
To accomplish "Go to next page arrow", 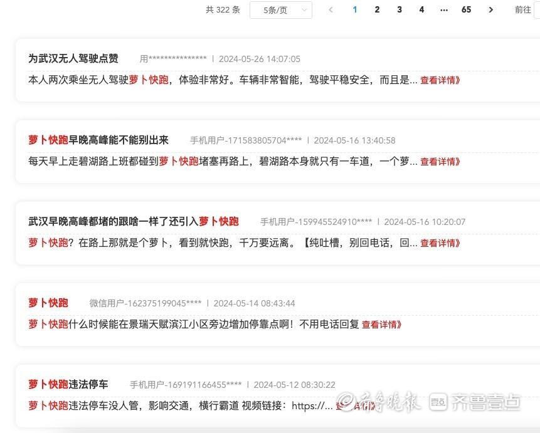I will pyautogui.click(x=490, y=10).
